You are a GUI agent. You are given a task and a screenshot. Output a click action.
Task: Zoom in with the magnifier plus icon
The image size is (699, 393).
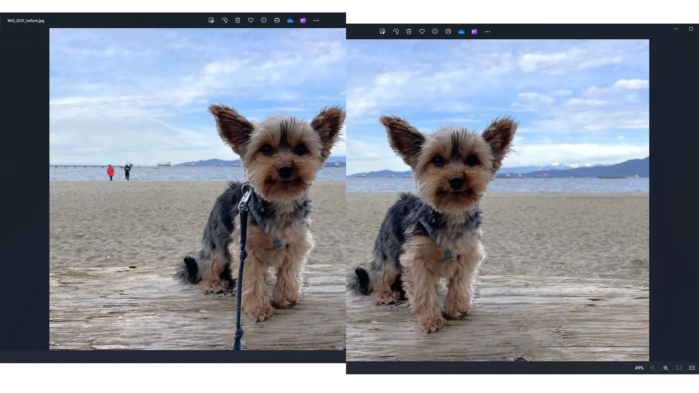pyautogui.click(x=666, y=368)
